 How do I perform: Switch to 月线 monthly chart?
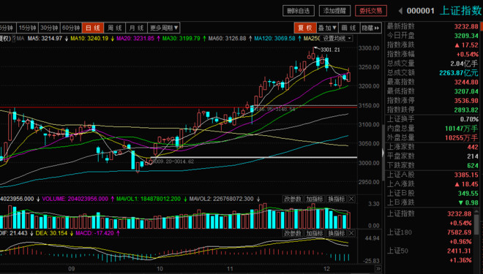pyautogui.click(x=136, y=28)
